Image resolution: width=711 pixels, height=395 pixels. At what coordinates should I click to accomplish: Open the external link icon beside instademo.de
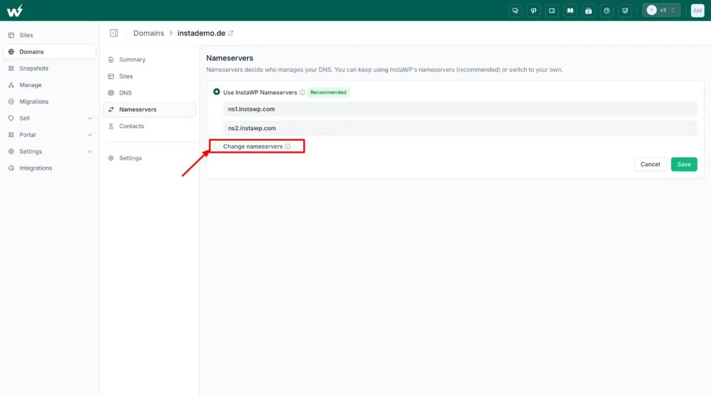[x=231, y=33]
